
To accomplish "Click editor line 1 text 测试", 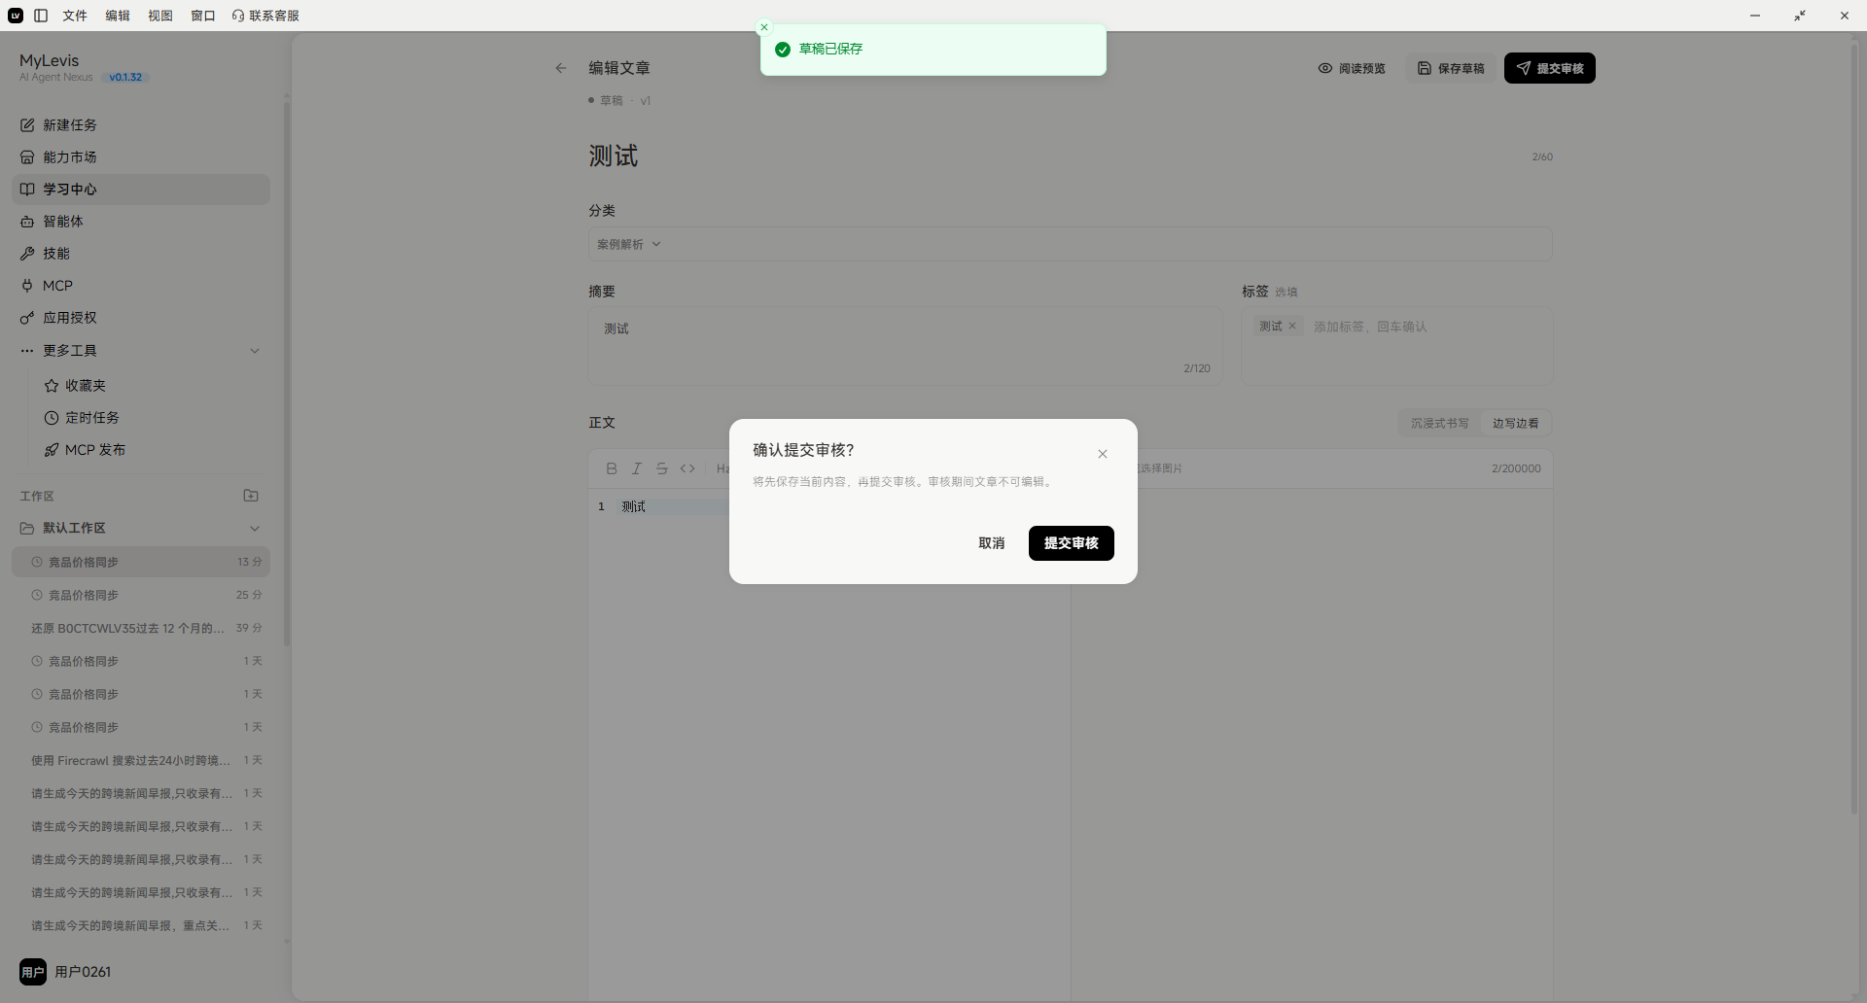I will [x=634, y=506].
